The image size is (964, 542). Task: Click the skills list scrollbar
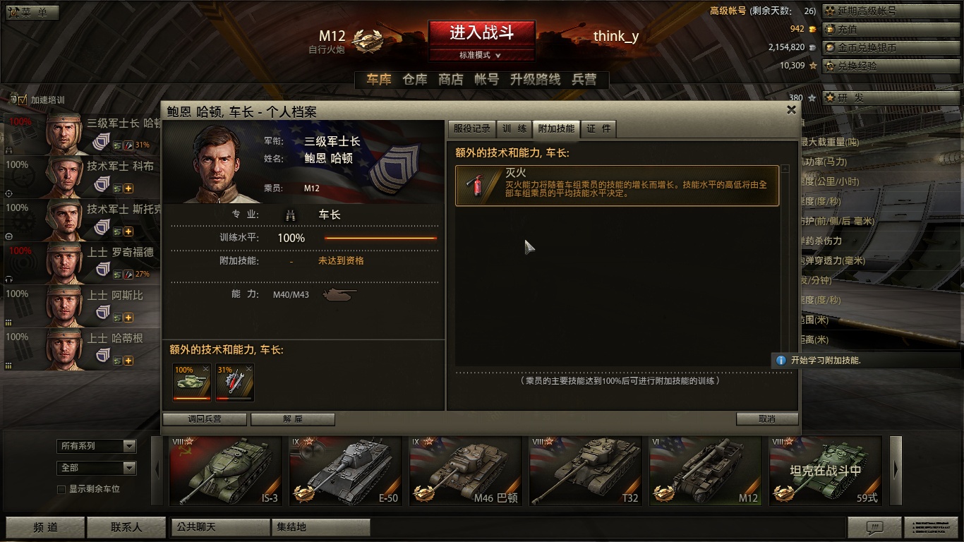pyautogui.click(x=785, y=265)
